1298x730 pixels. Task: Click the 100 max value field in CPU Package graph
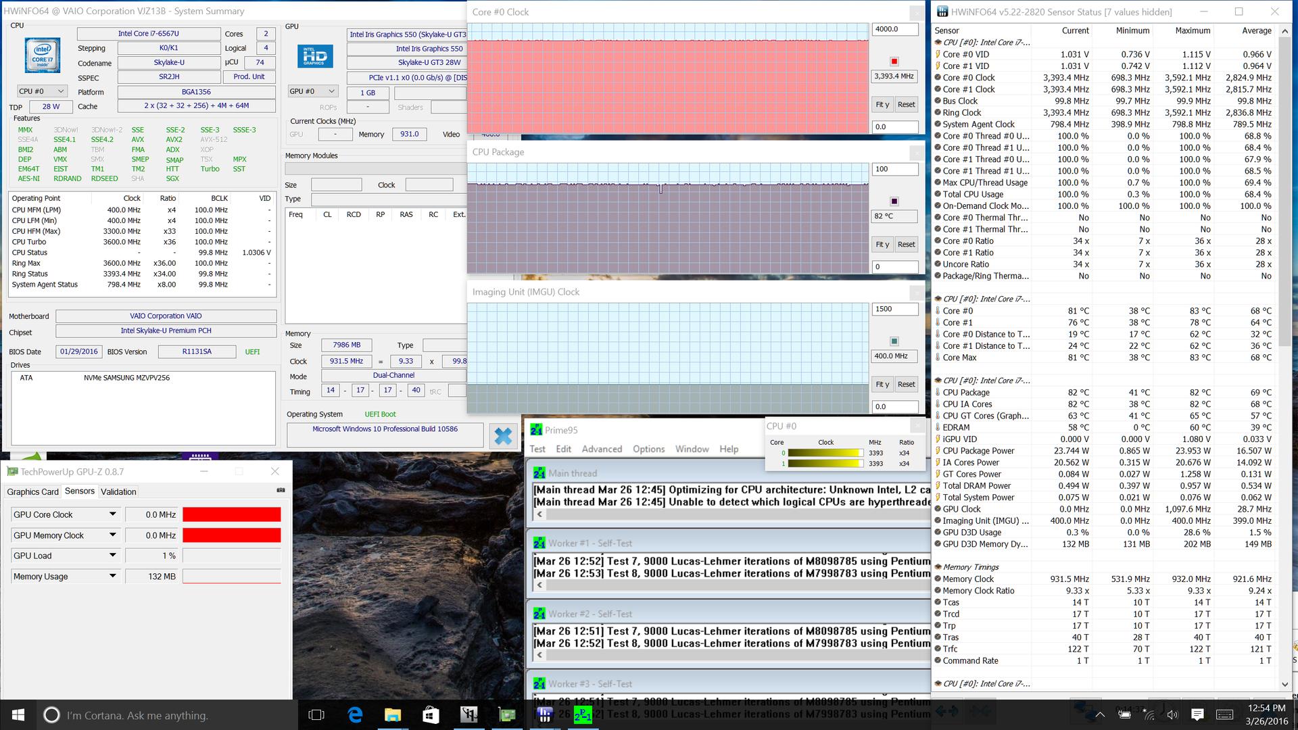pos(895,170)
